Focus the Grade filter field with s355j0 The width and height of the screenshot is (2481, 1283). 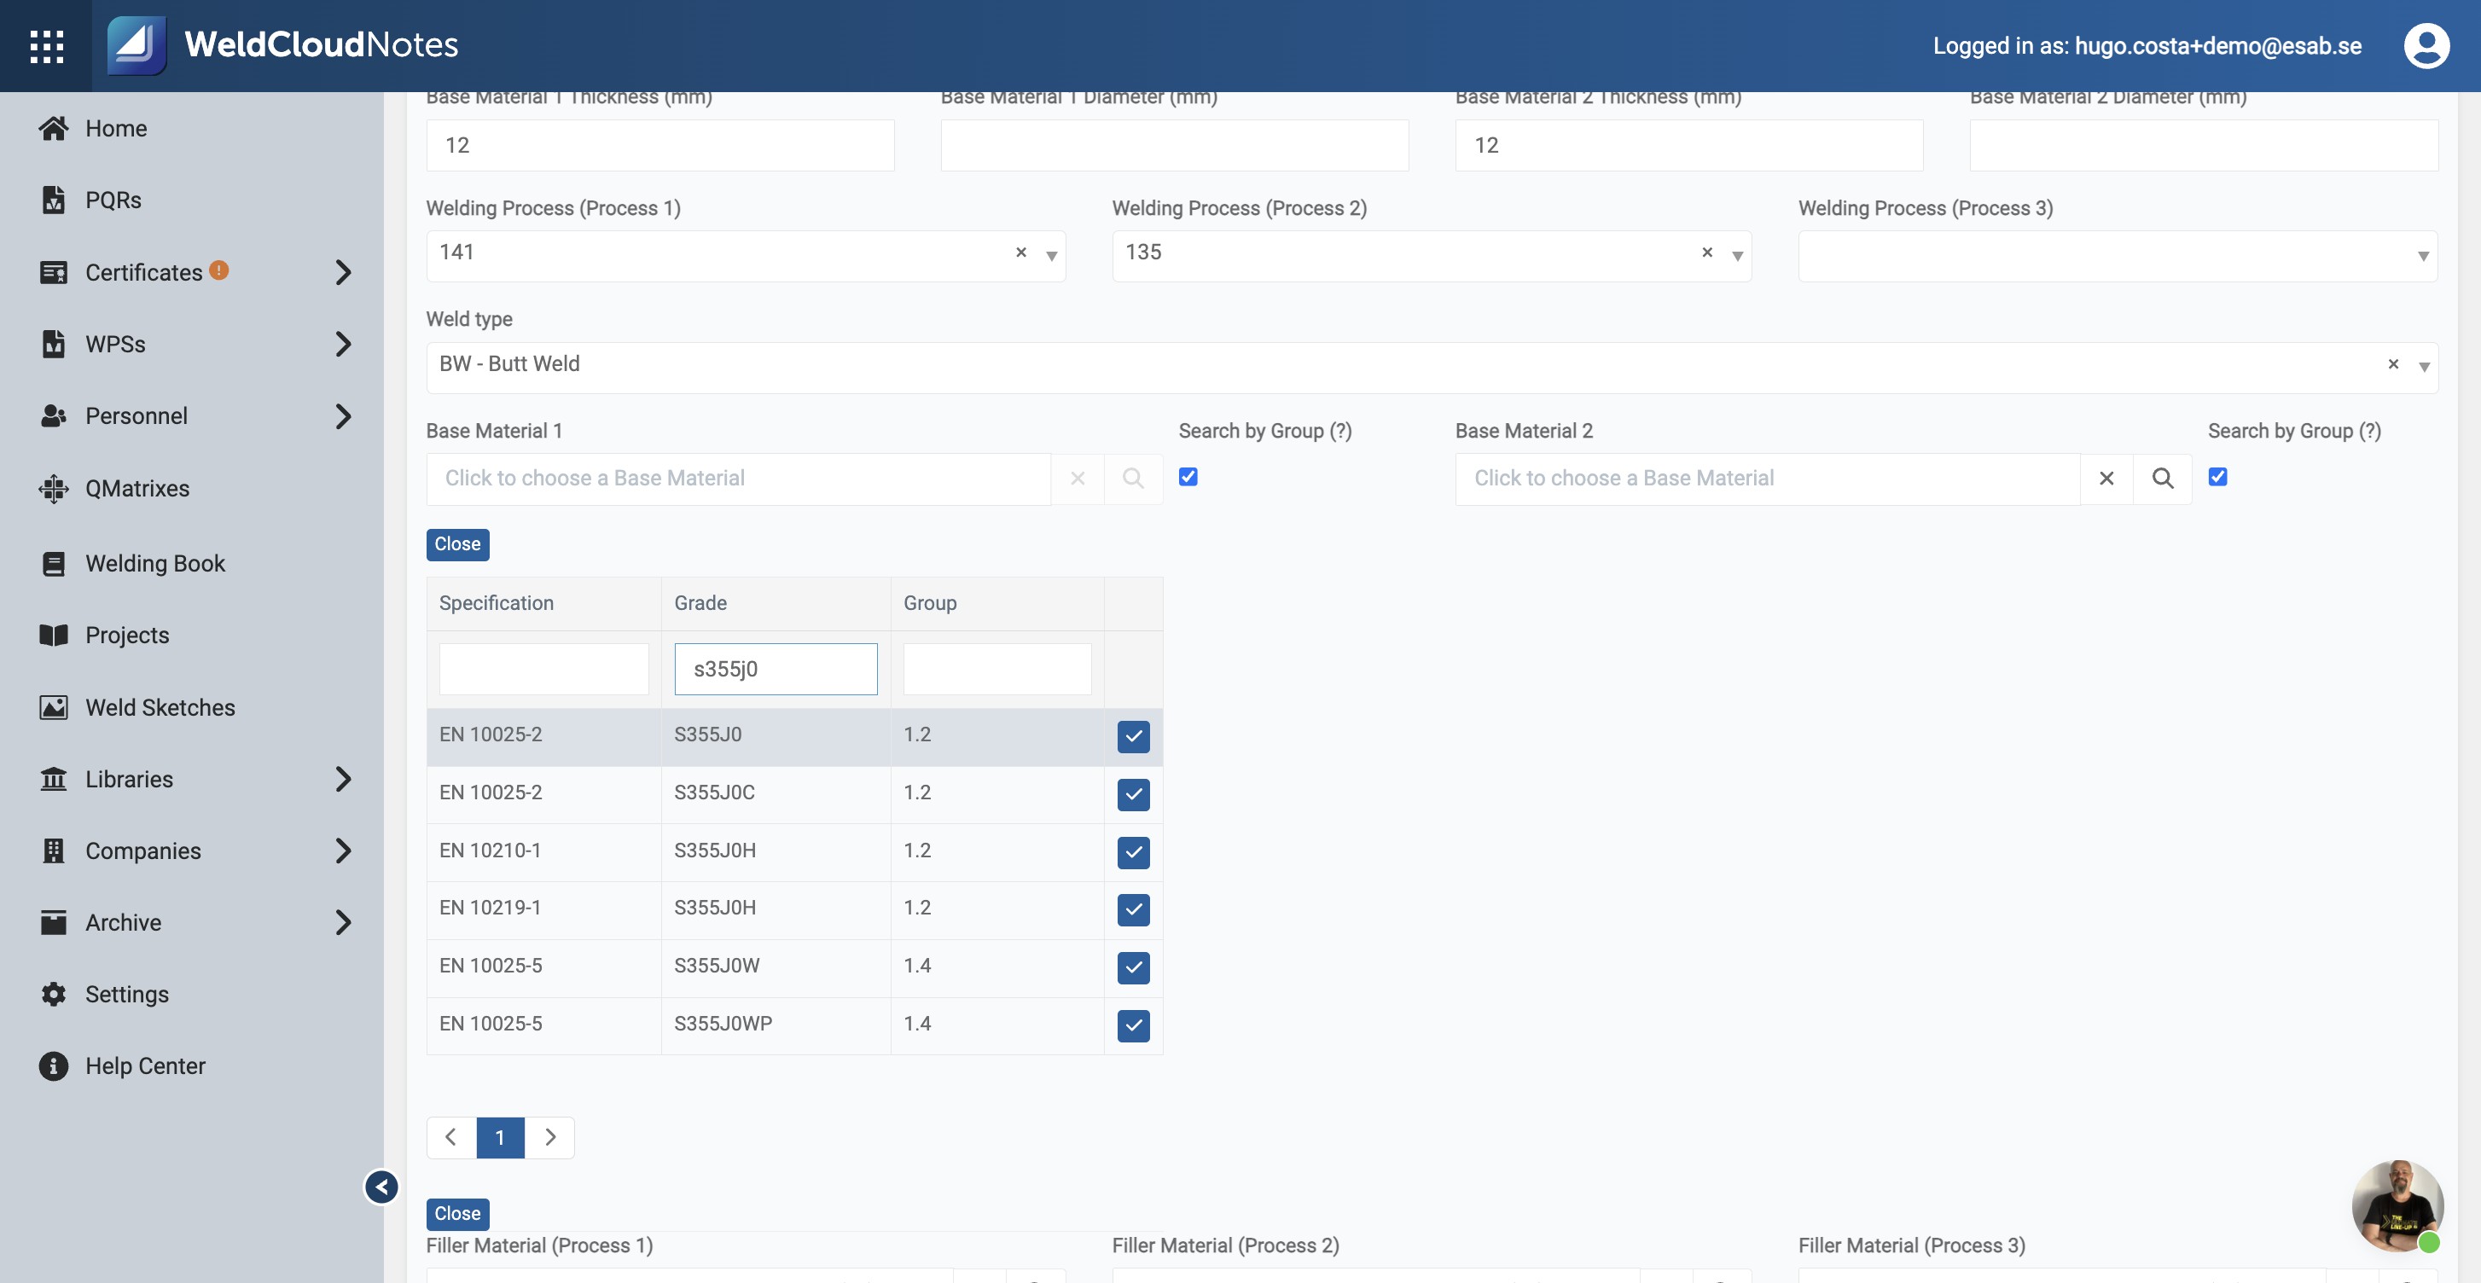pyautogui.click(x=776, y=669)
